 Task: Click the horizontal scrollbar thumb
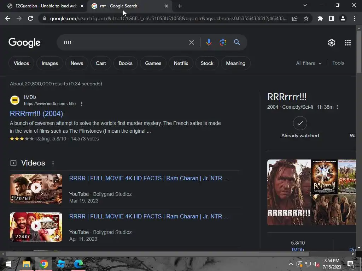coord(157,254)
